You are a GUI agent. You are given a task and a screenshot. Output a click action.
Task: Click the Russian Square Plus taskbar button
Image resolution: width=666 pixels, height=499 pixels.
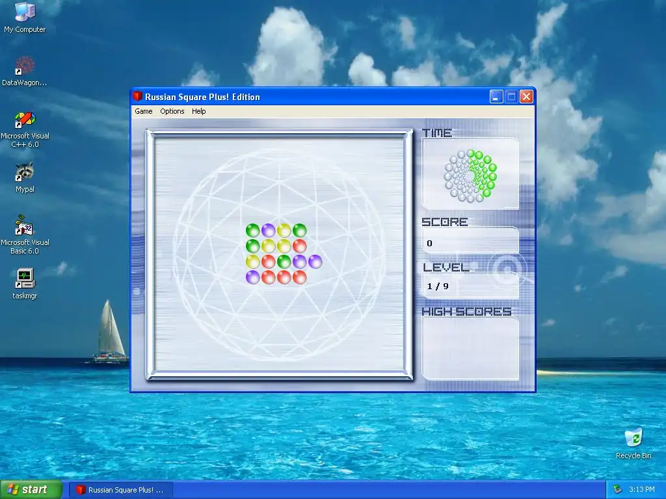[x=121, y=490]
